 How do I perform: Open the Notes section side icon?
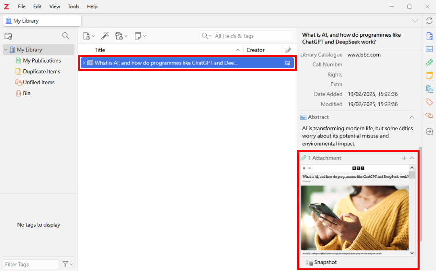click(430, 76)
